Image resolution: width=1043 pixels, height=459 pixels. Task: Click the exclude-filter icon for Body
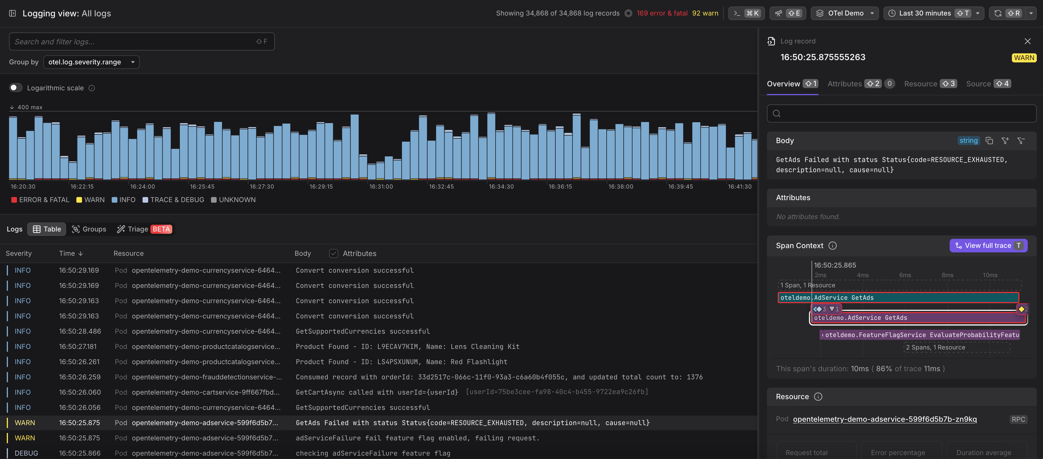click(x=1021, y=141)
